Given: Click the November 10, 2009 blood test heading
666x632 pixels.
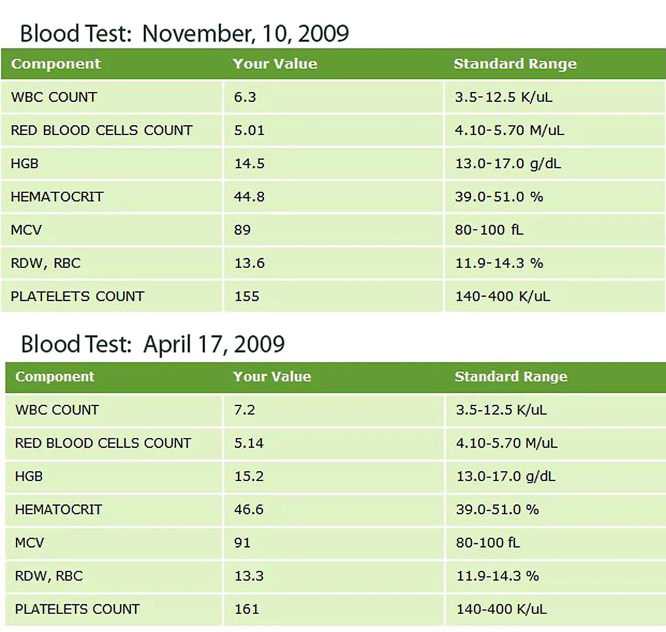Looking at the screenshot, I should [x=184, y=34].
